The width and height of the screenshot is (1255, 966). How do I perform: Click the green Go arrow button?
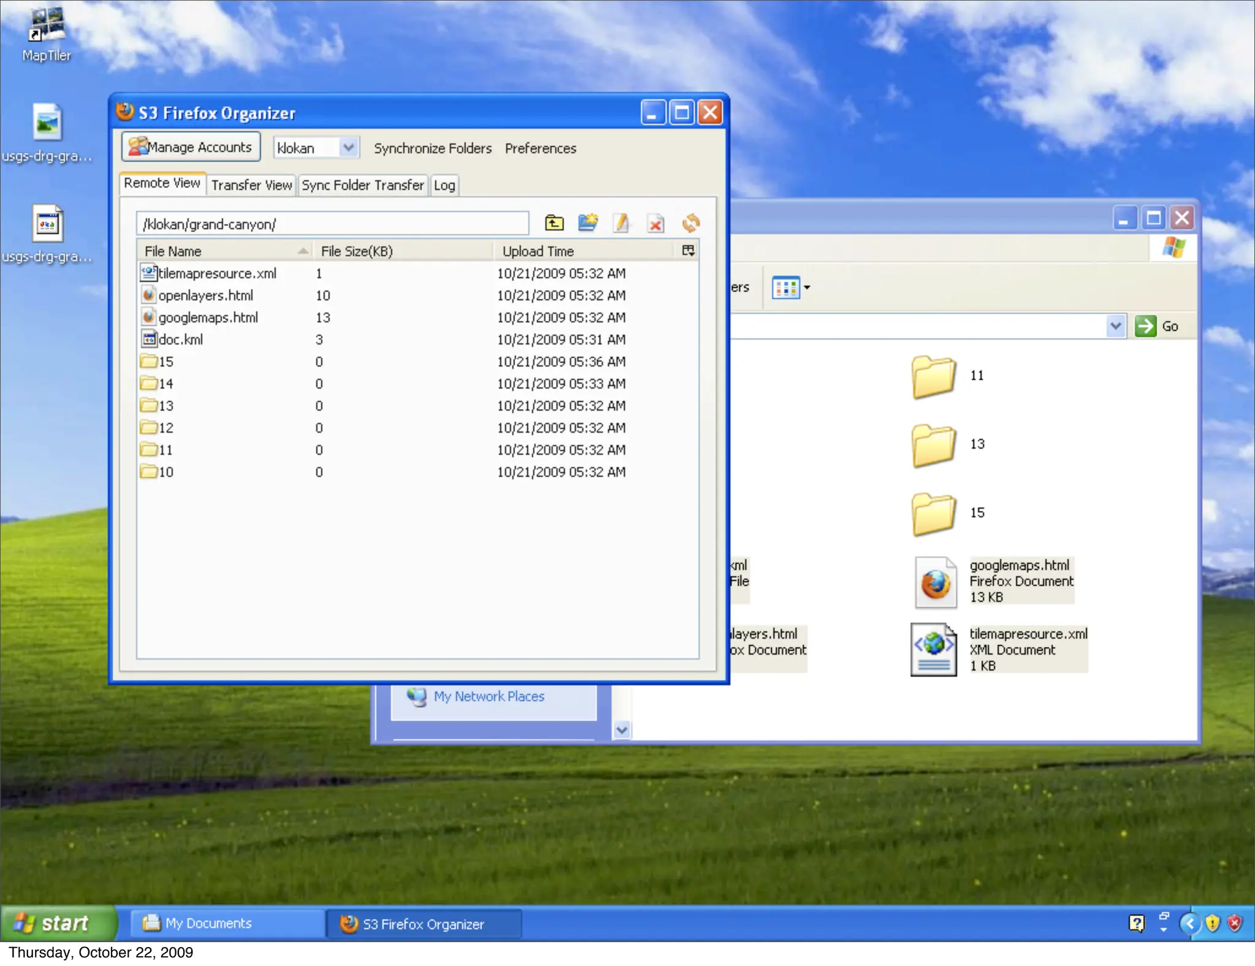[x=1145, y=326]
